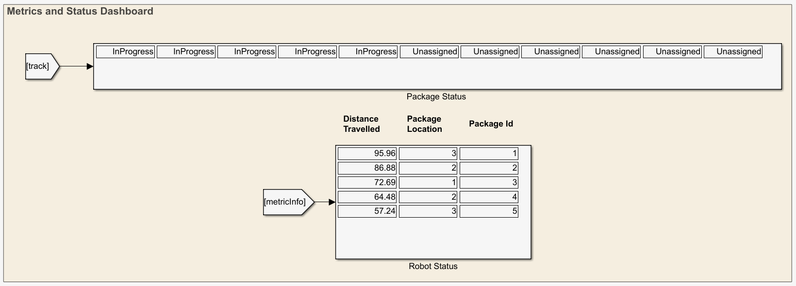Select the [track] From block

[41, 66]
